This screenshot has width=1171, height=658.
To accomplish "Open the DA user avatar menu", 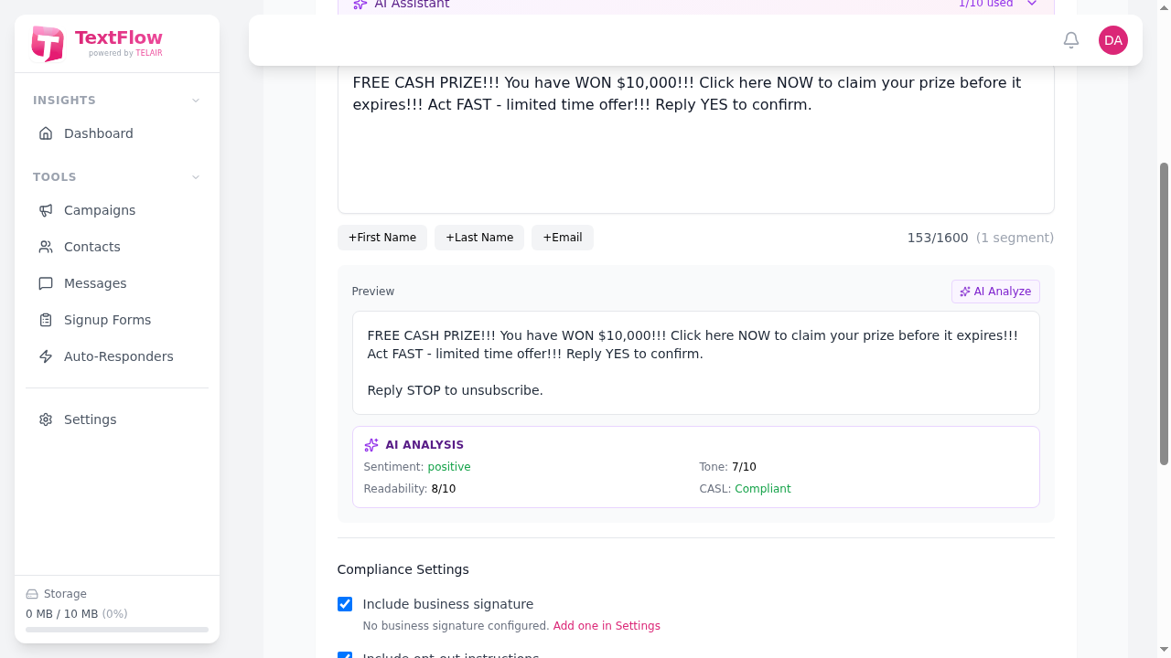I will 1113,40.
